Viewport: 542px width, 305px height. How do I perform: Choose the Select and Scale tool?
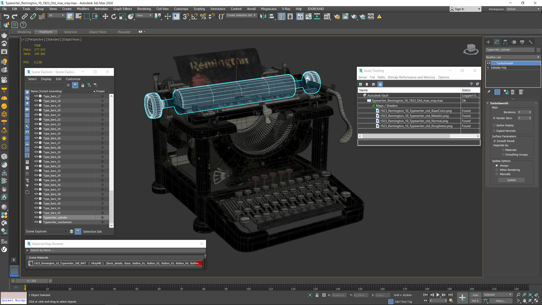[x=122, y=17]
